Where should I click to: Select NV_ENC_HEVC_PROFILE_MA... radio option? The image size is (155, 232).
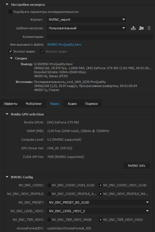point(101,194)
